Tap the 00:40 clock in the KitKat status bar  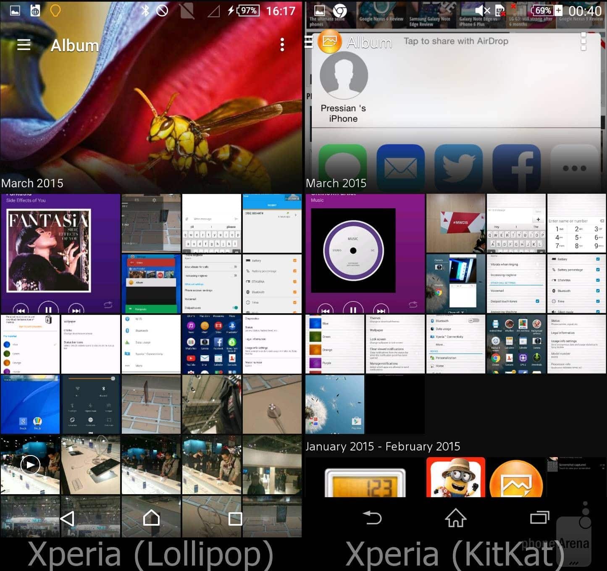click(x=585, y=10)
